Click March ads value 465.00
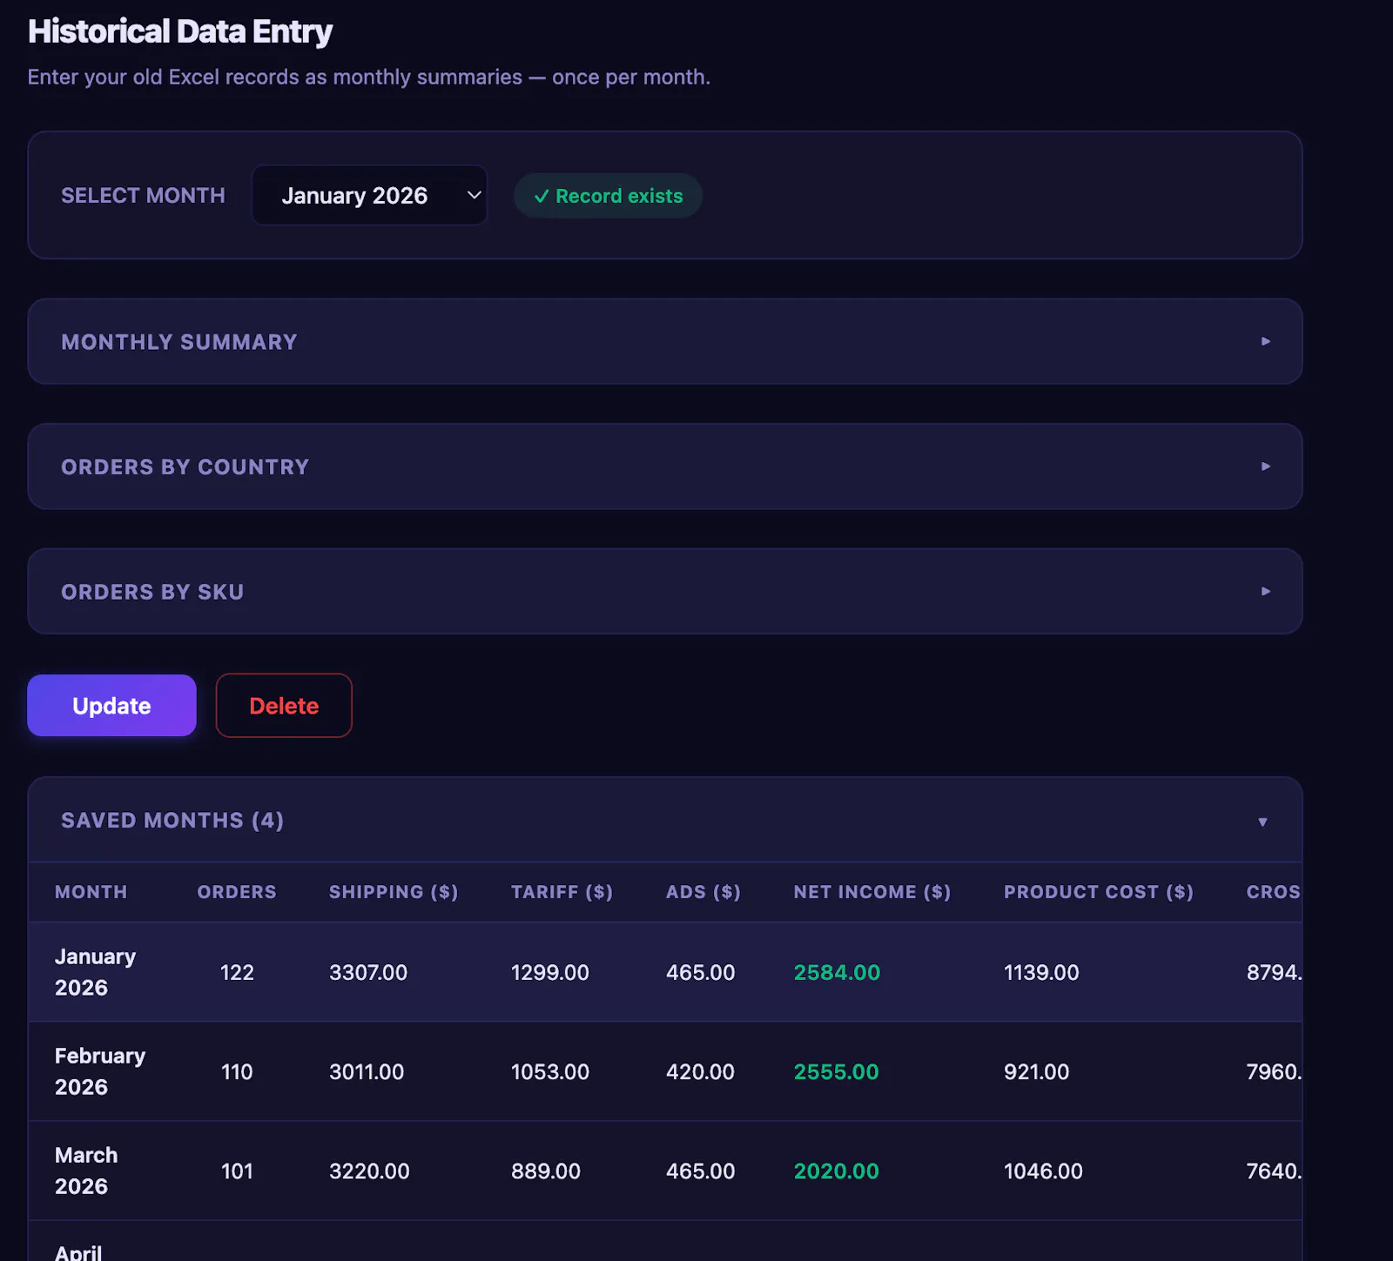Image resolution: width=1393 pixels, height=1261 pixels. coord(701,1170)
